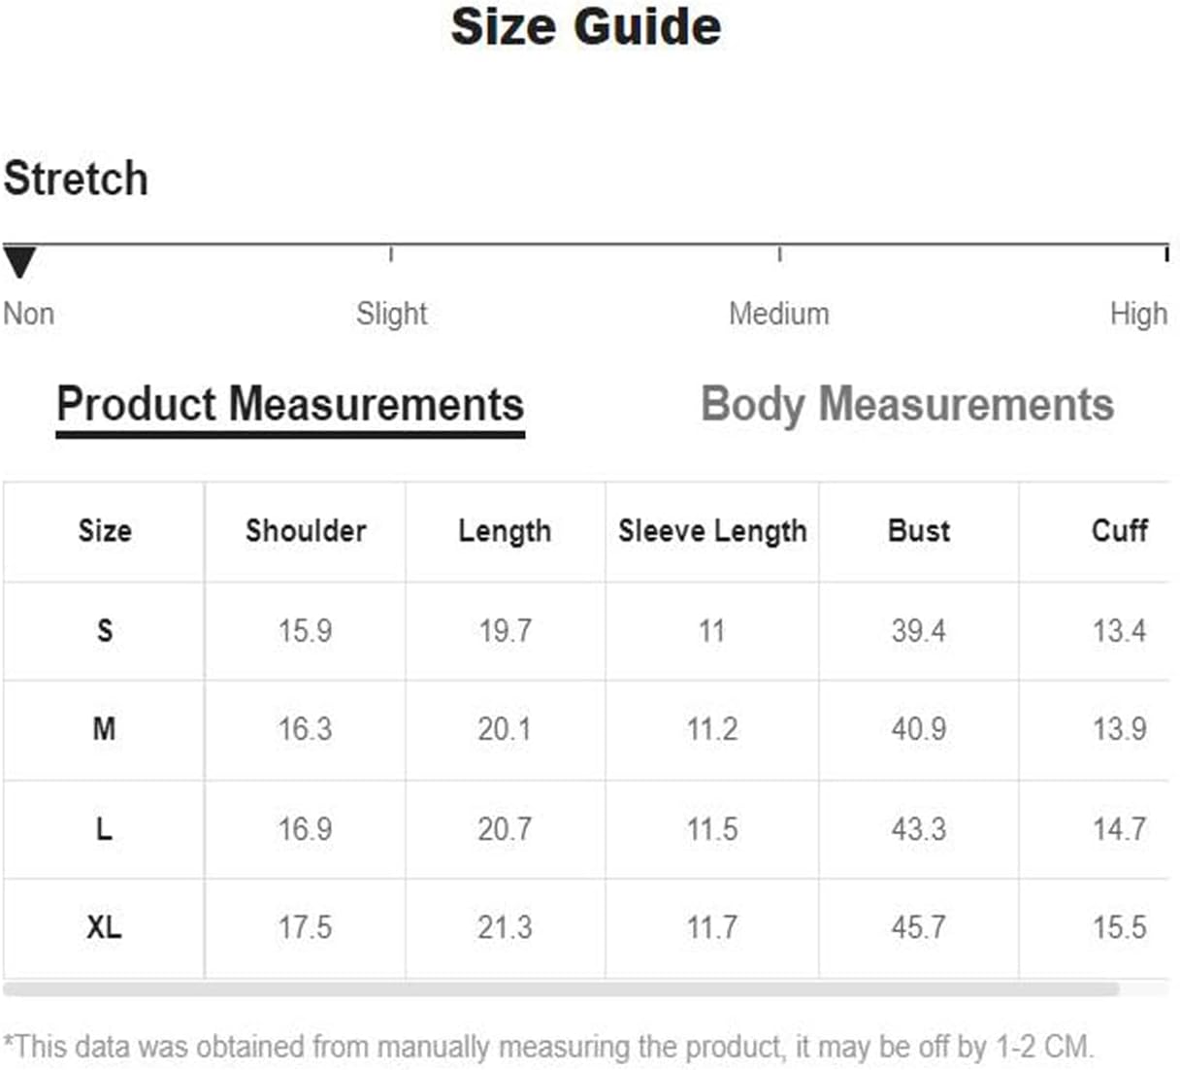Image resolution: width=1180 pixels, height=1070 pixels.
Task: Switch to Body Measurements tab
Action: tap(906, 405)
